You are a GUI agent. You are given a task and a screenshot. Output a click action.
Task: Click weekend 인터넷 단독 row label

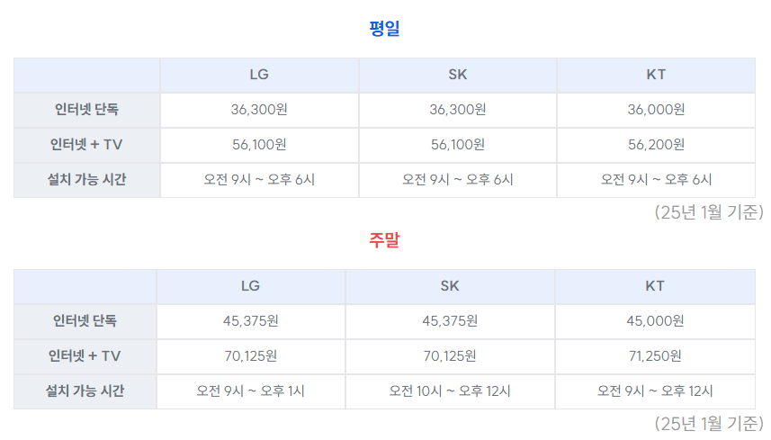coord(85,321)
